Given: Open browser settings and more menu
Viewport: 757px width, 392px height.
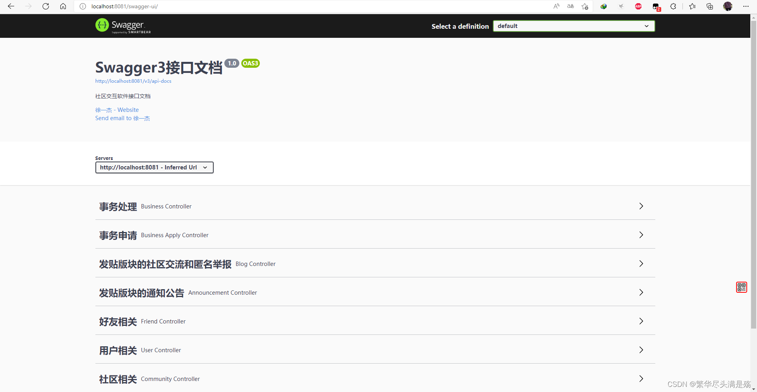Looking at the screenshot, I should (746, 6).
